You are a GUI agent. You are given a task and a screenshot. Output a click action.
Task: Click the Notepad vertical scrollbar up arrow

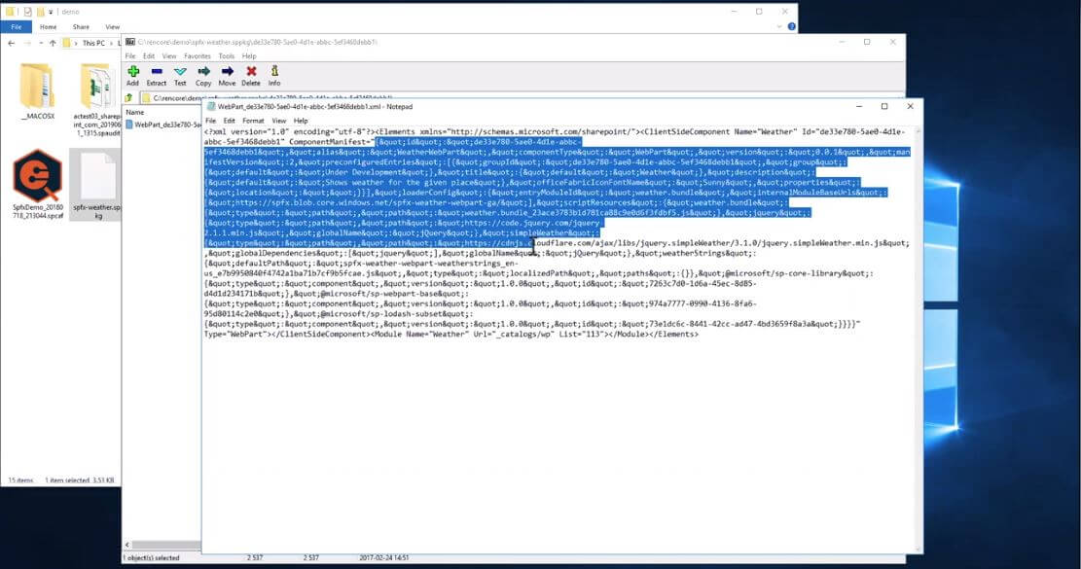coord(919,131)
